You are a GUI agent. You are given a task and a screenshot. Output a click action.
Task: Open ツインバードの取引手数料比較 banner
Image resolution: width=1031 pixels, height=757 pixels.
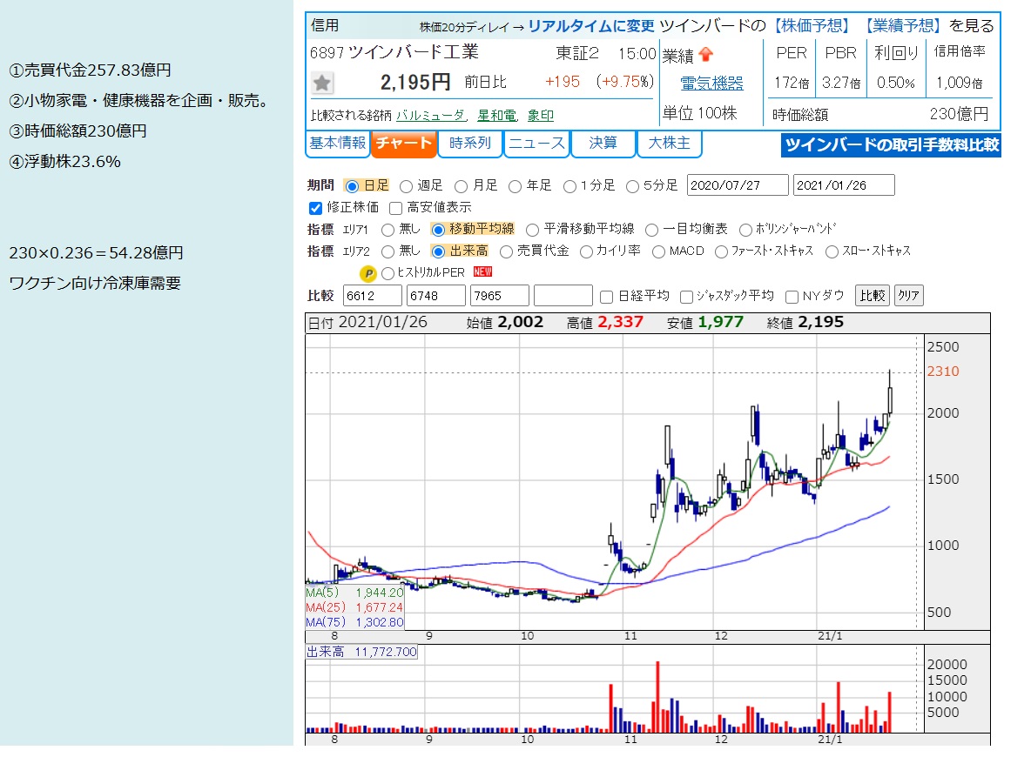tap(891, 145)
